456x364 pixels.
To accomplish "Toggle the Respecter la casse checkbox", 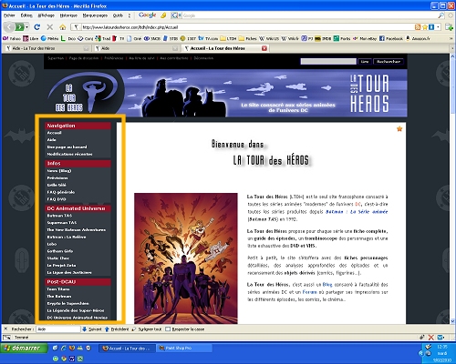I will pyautogui.click(x=168, y=329).
